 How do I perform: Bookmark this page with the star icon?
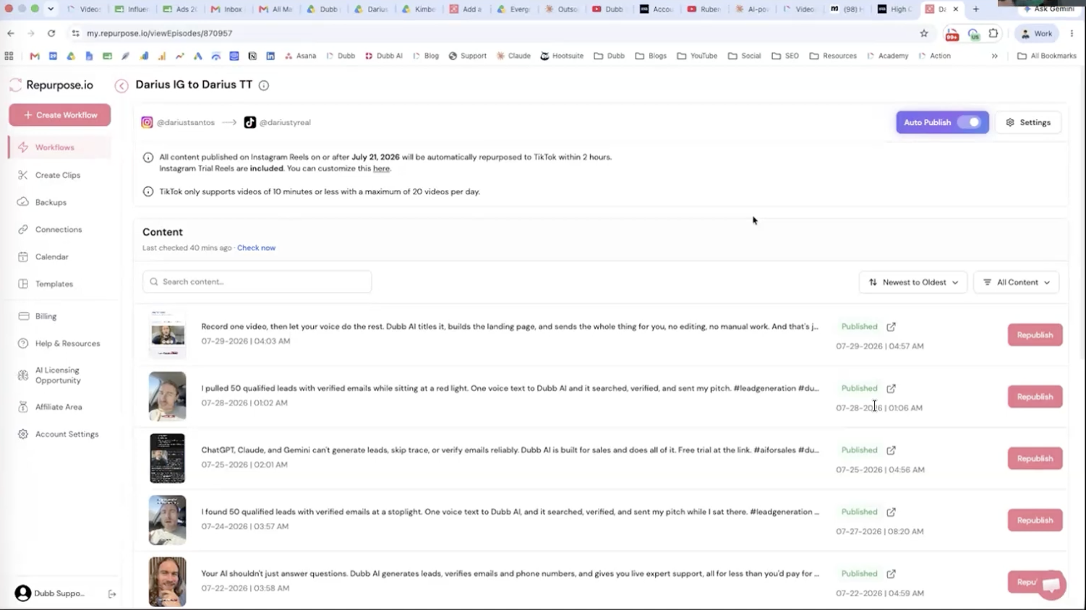pyautogui.click(x=924, y=33)
